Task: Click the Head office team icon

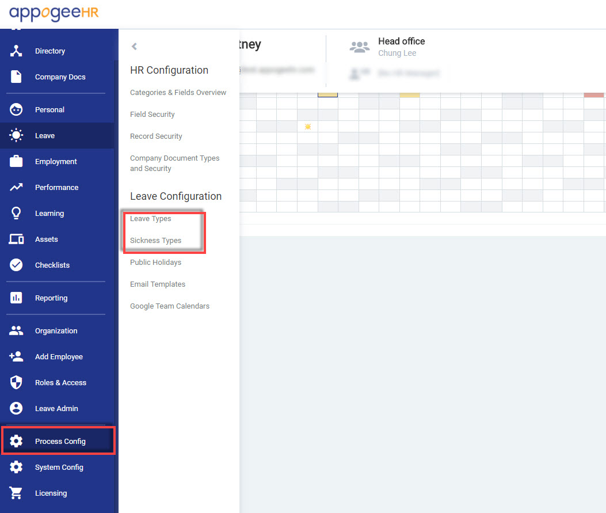Action: [x=360, y=47]
